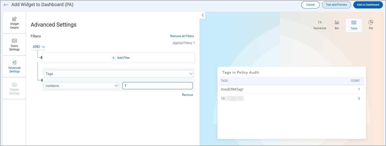Screen dimensions: 386x146
Task: Select the Advanced Settings step
Action: click(x=14, y=66)
